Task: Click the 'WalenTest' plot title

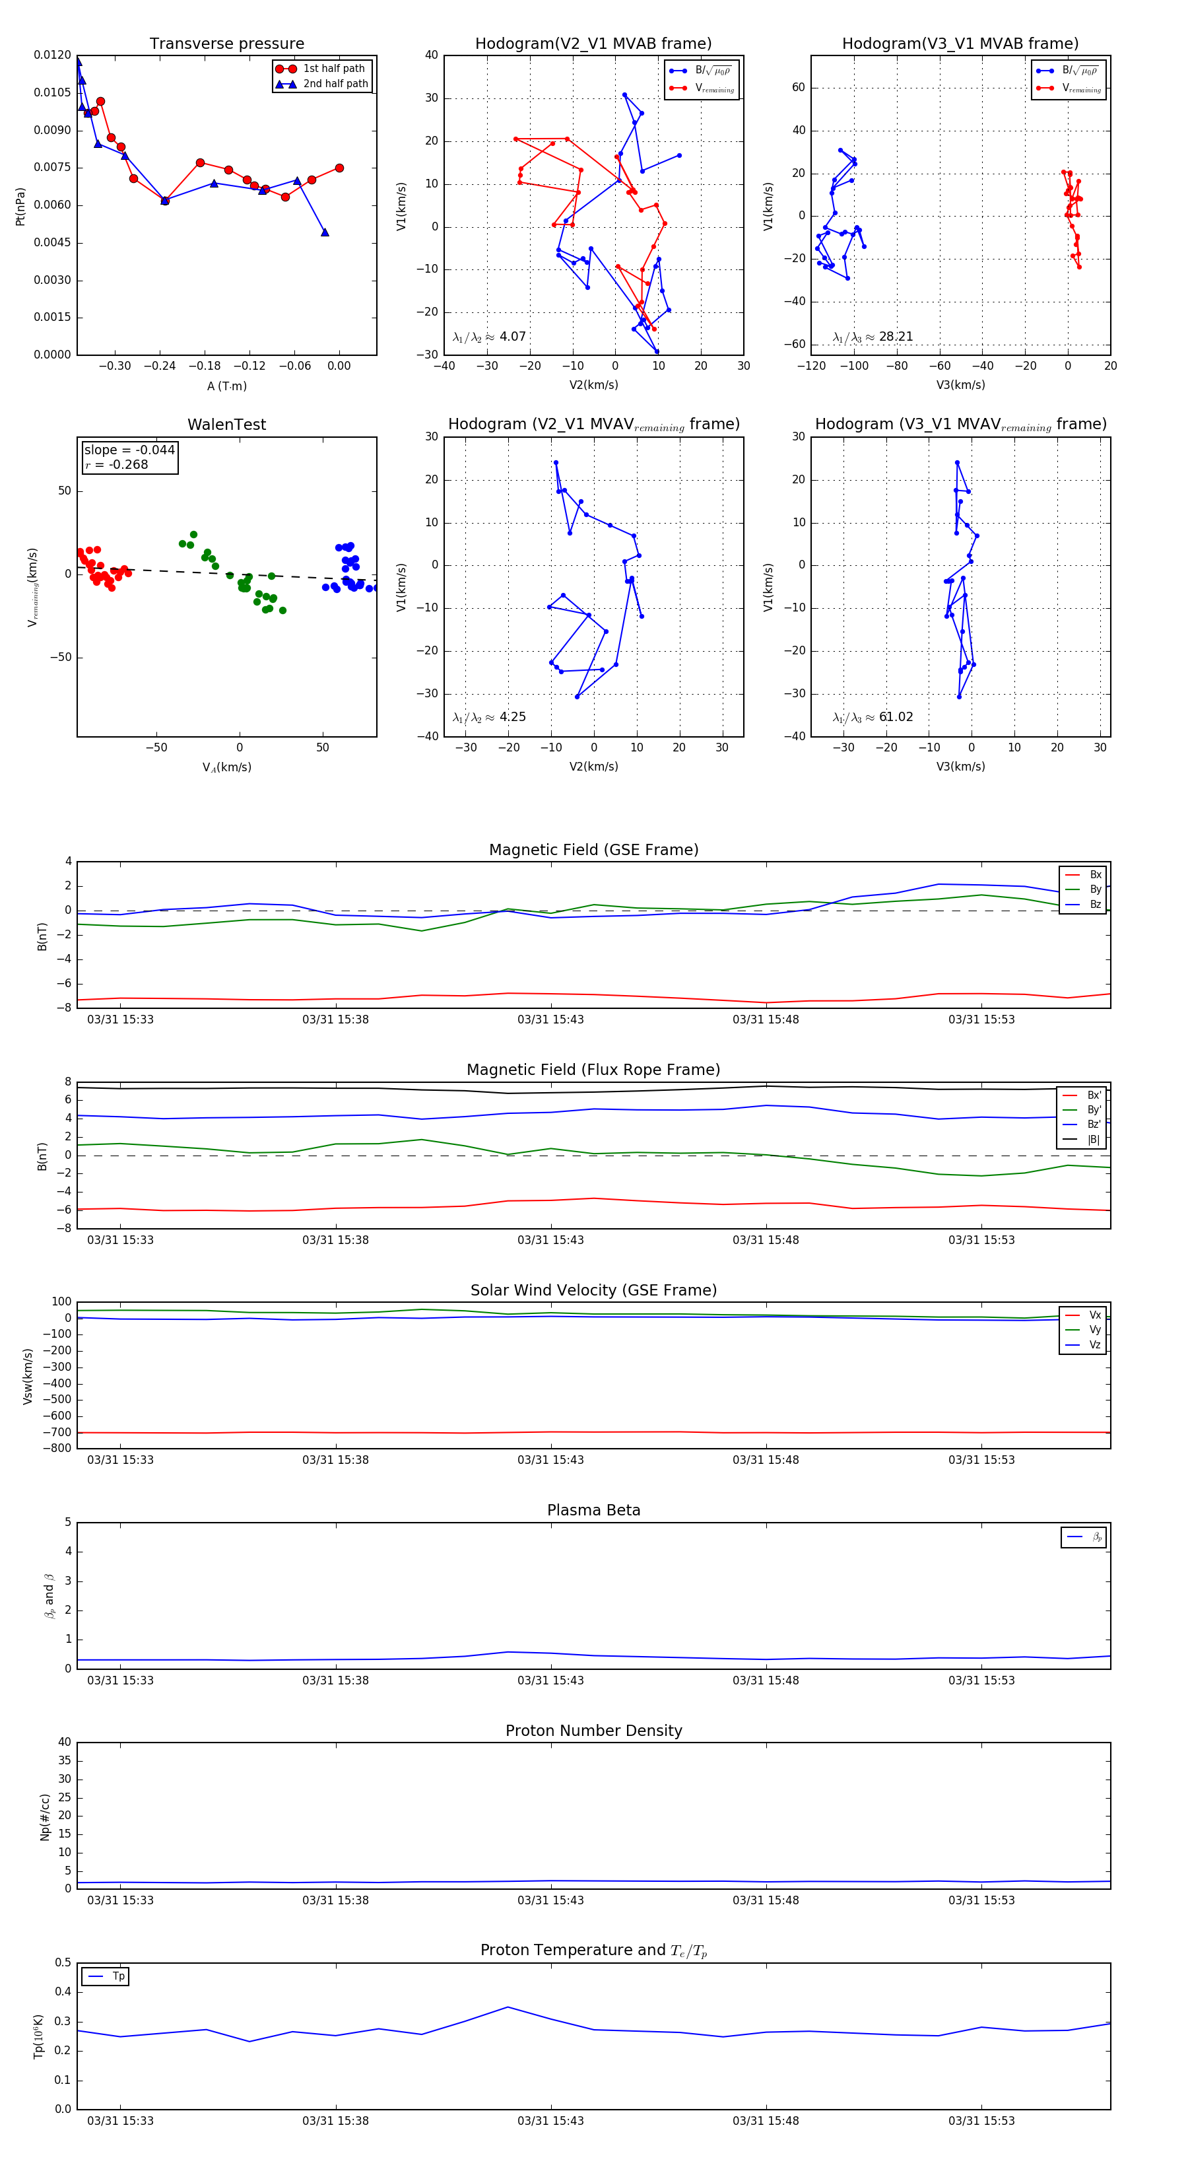Action: [226, 425]
